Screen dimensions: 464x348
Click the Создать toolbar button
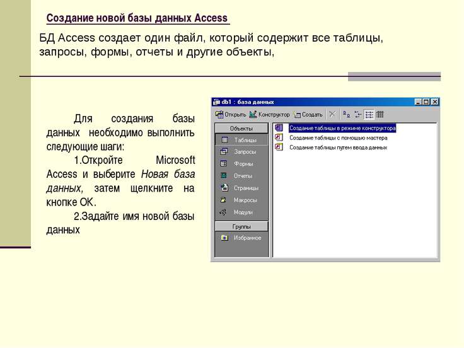pos(308,115)
